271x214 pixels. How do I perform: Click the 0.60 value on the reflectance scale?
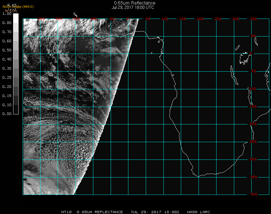7,41
